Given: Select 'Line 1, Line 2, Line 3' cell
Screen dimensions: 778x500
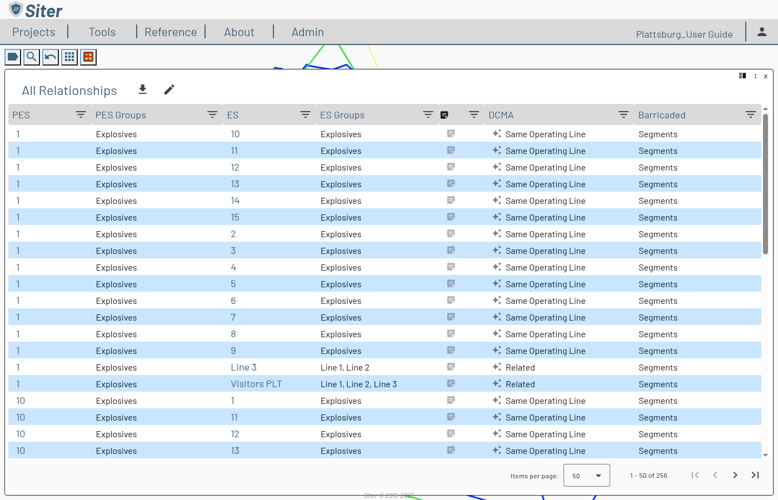Looking at the screenshot, I should click(358, 384).
